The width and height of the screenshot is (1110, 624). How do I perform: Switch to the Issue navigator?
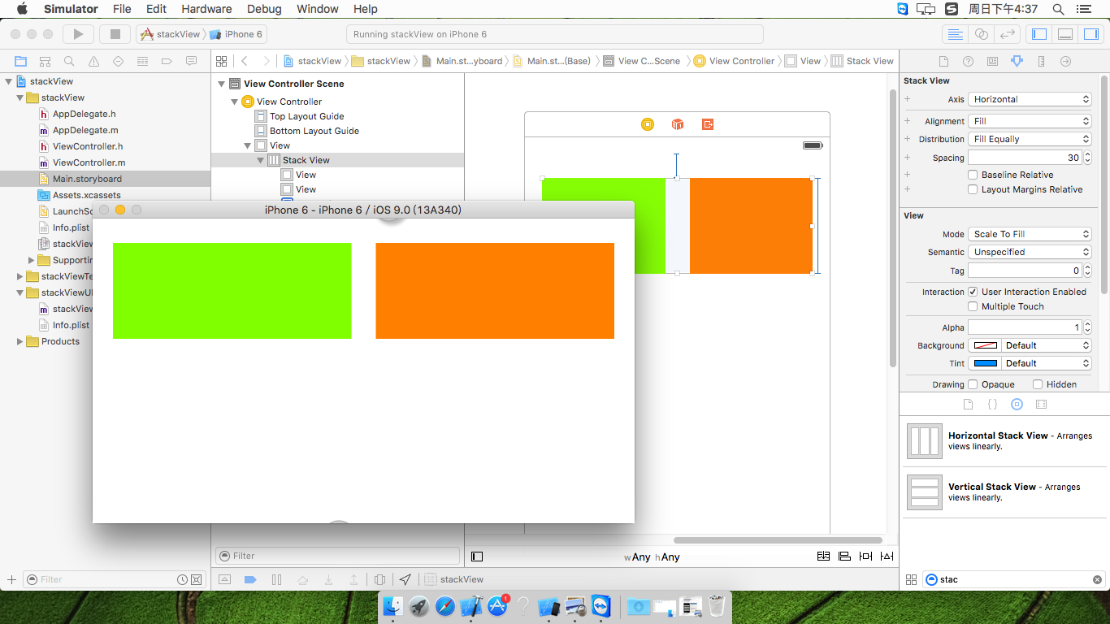[93, 61]
